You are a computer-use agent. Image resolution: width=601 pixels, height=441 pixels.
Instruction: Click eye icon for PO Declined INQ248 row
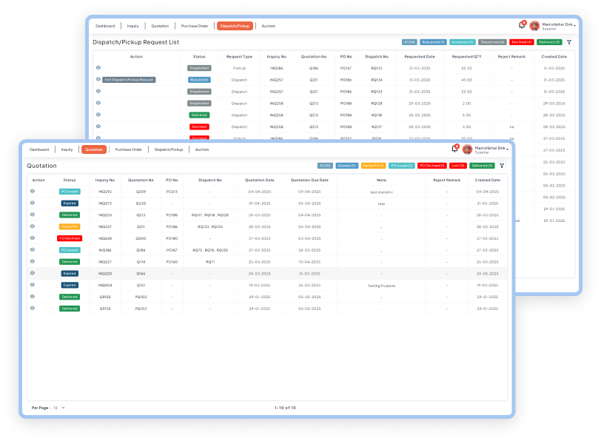pyautogui.click(x=33, y=238)
